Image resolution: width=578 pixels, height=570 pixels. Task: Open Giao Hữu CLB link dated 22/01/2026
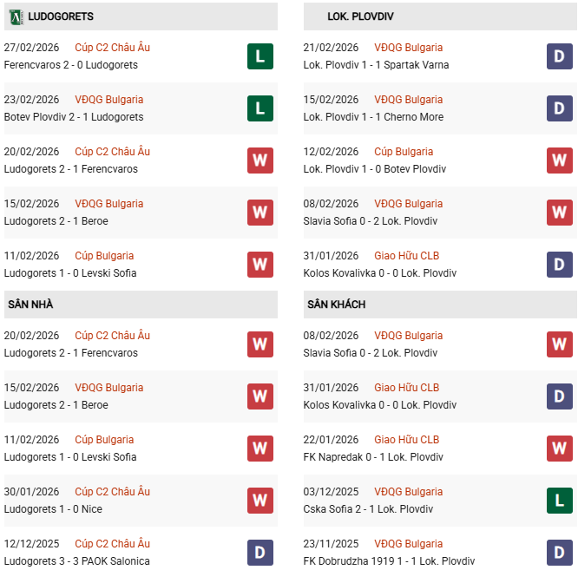406,440
